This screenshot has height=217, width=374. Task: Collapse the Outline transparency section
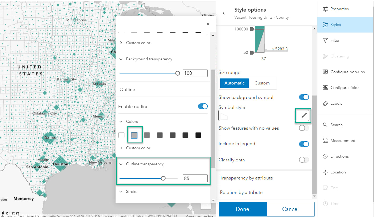pos(121,164)
